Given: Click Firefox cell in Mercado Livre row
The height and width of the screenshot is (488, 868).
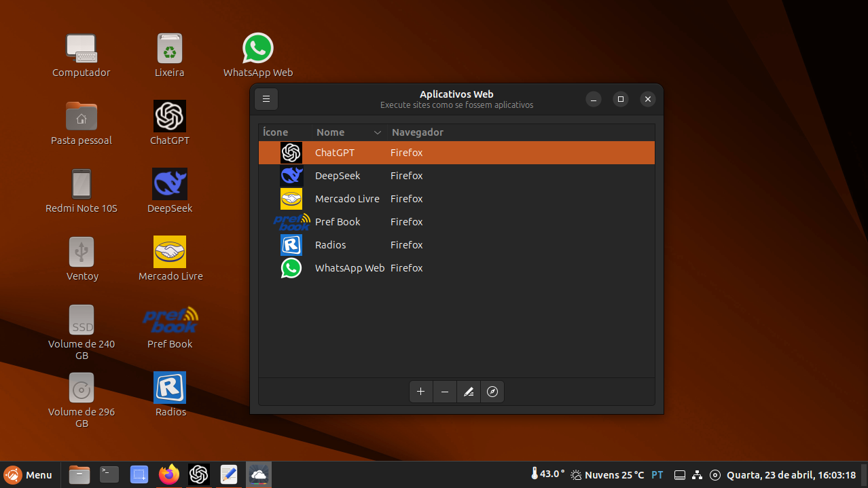Looking at the screenshot, I should coord(407,199).
